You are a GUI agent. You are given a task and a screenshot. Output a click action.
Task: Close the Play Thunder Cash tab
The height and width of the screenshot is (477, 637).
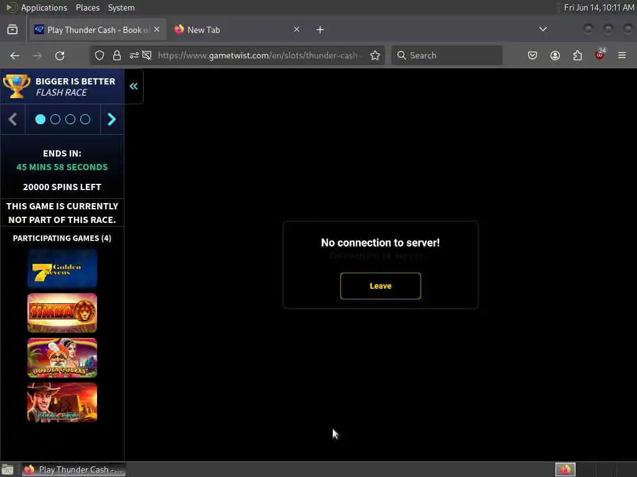pyautogui.click(x=157, y=30)
